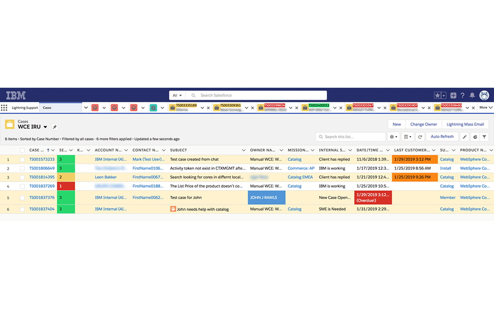
Task: Select the checkbox for case TS001806649
Action: click(x=22, y=168)
